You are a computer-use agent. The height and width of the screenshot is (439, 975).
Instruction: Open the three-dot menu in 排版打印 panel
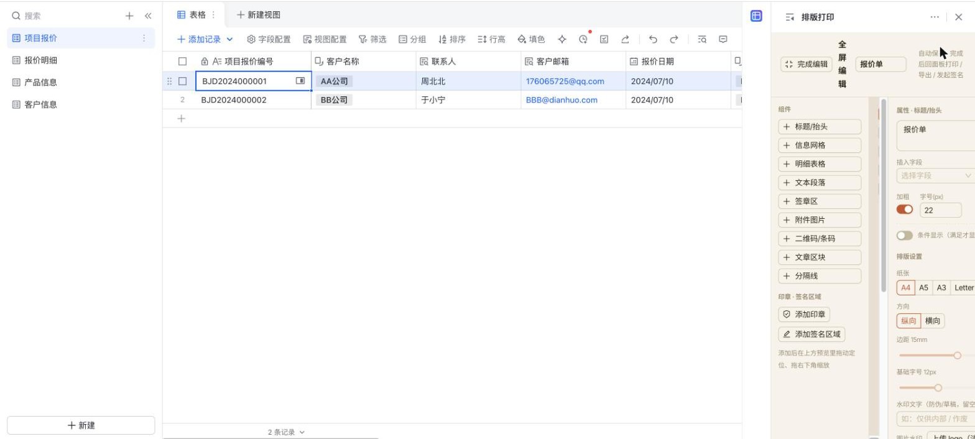(x=935, y=17)
